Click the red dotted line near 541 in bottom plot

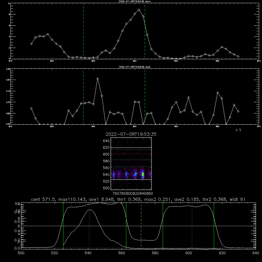pyautogui.click(x=90, y=225)
